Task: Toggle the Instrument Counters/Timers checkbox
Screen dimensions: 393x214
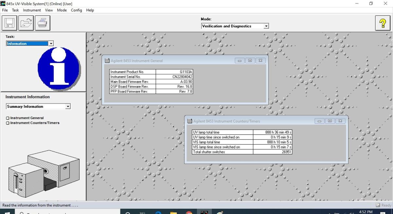Action: coord(8,123)
